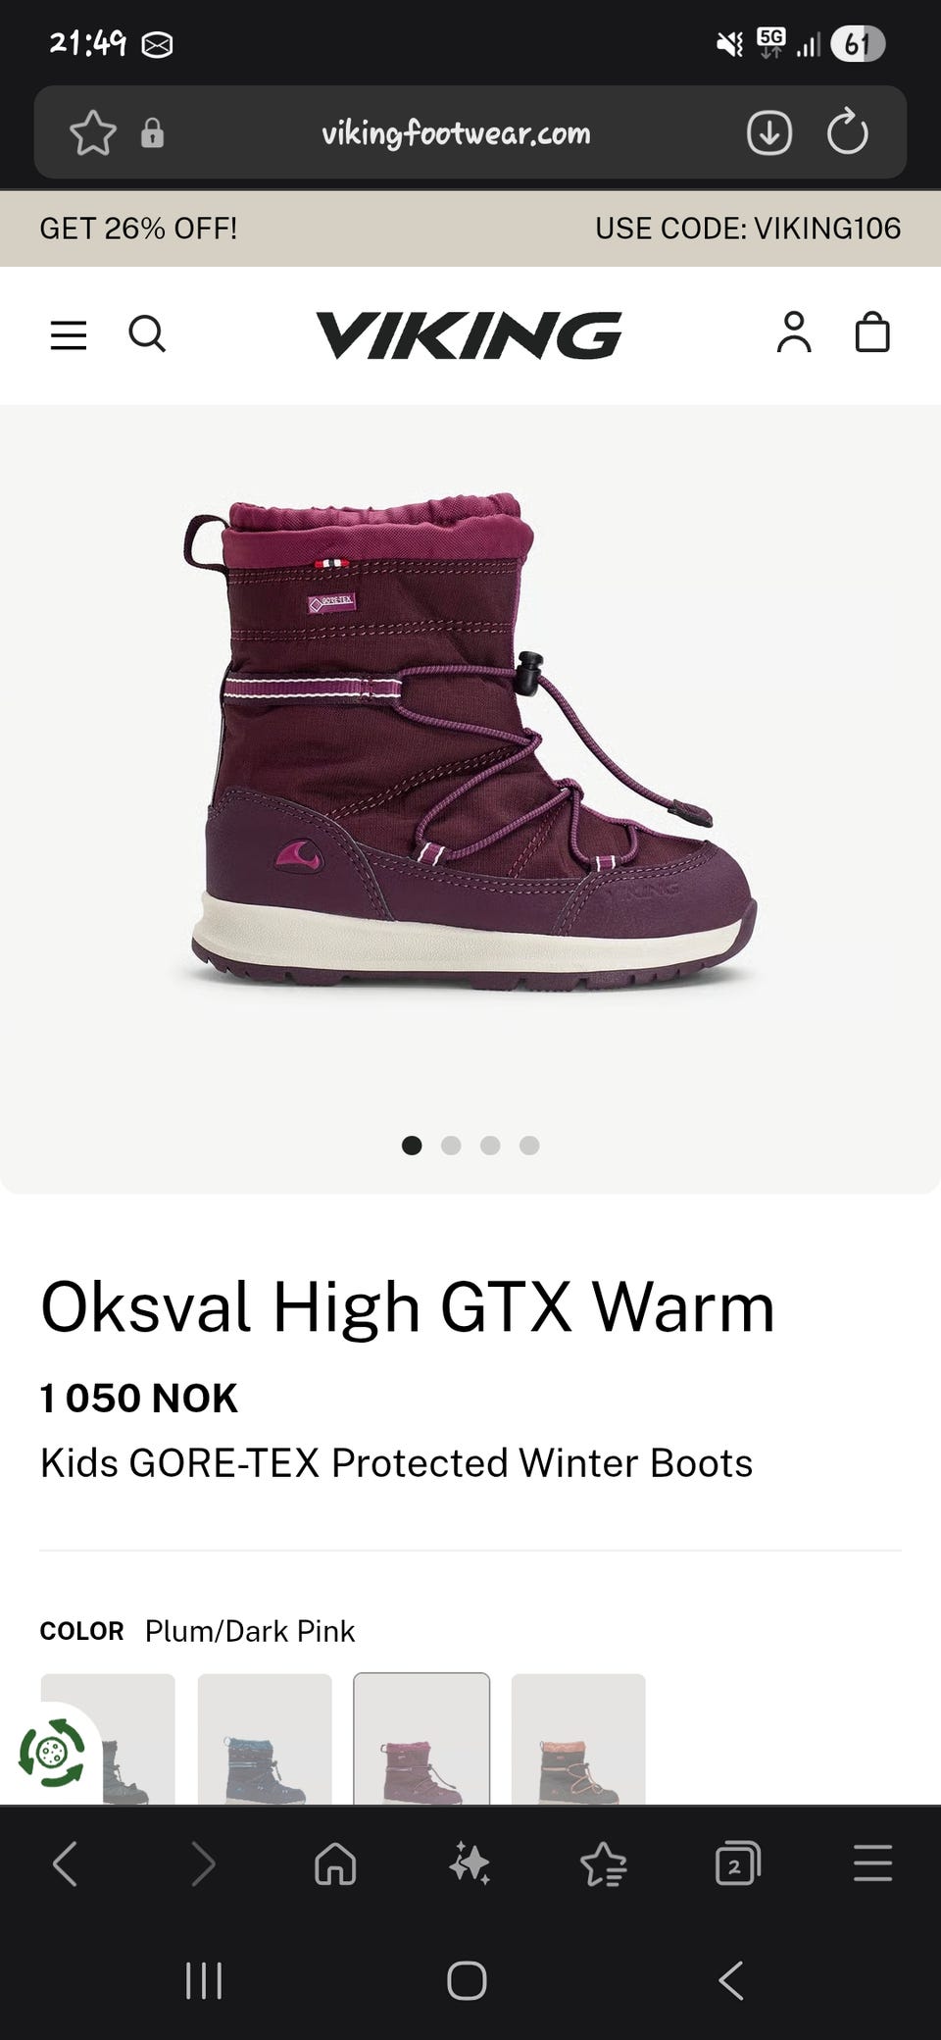
Task: Select the second image carousel dot
Action: 451,1146
